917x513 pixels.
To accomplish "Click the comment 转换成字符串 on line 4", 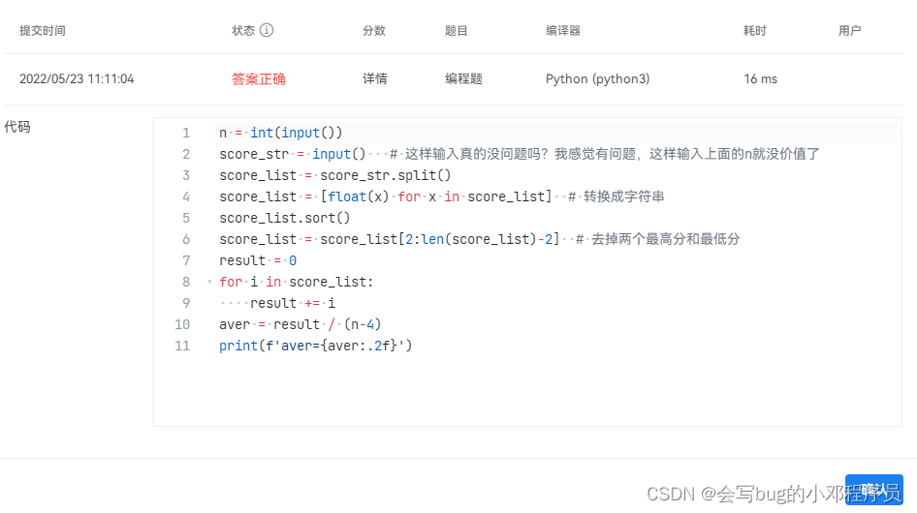I will click(x=617, y=196).
